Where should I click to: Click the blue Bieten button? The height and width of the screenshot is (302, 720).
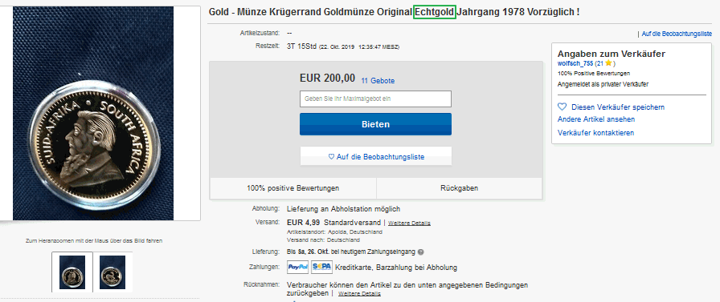click(375, 124)
